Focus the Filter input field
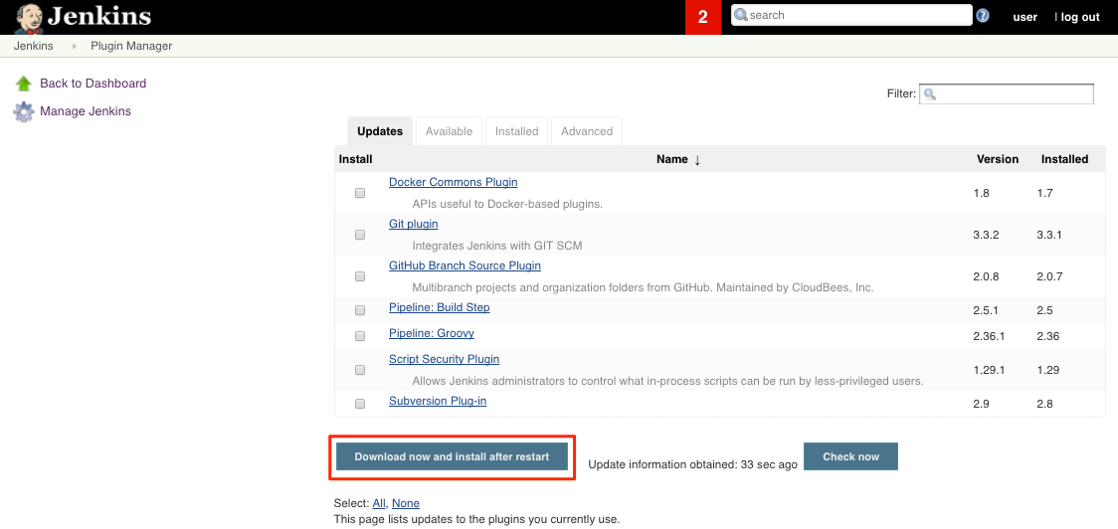Screen dimensions: 1118x529 (x=1006, y=94)
